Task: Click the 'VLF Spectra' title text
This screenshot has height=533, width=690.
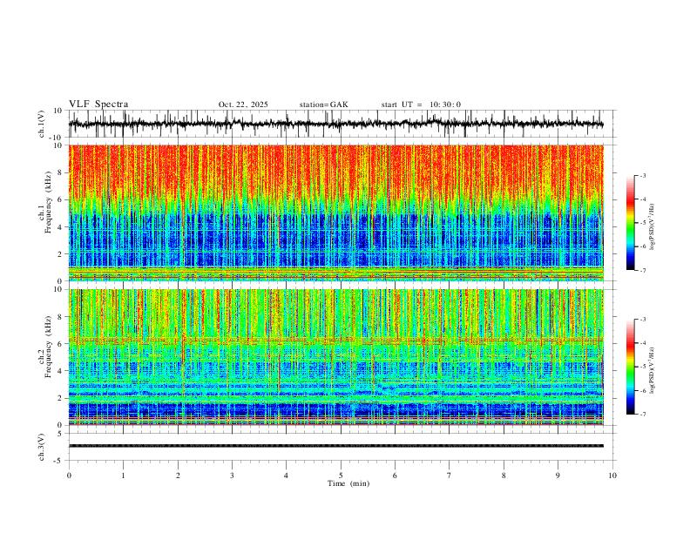Action: pos(98,105)
